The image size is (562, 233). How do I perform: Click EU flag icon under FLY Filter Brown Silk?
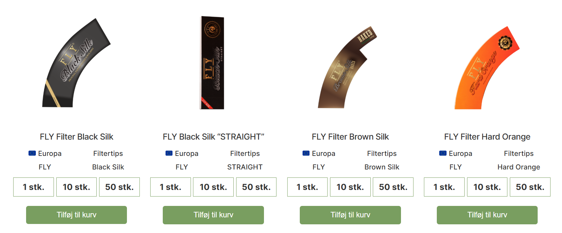(x=306, y=153)
